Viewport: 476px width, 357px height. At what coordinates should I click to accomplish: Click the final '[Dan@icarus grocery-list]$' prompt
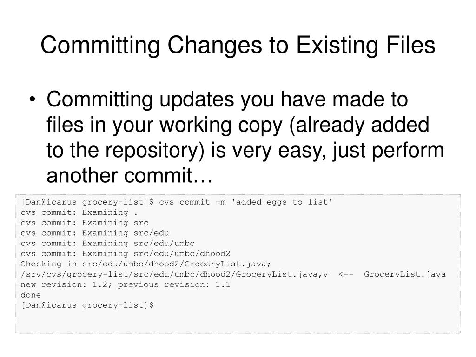[87, 305]
